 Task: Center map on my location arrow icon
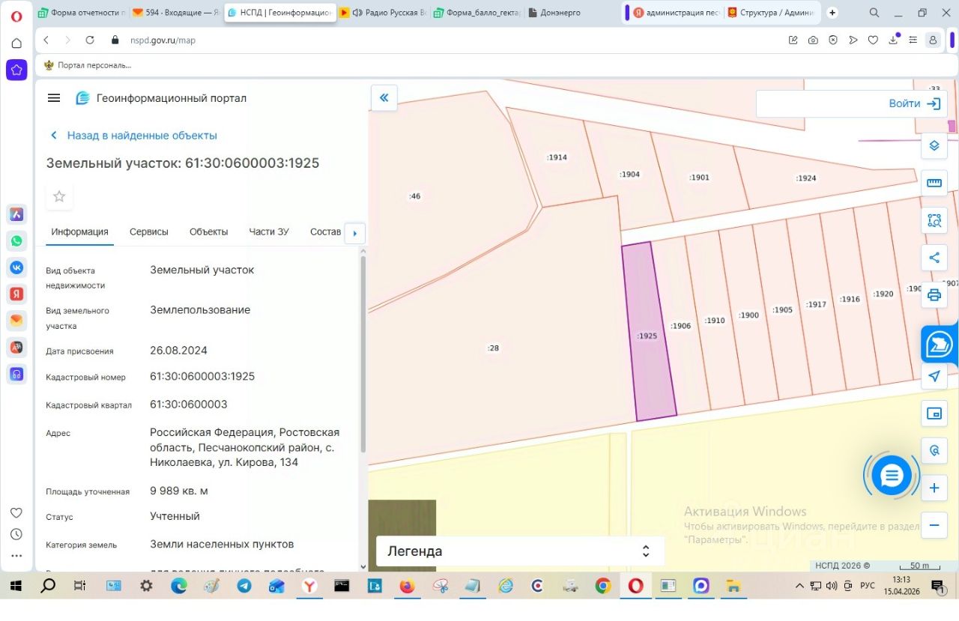pos(934,376)
